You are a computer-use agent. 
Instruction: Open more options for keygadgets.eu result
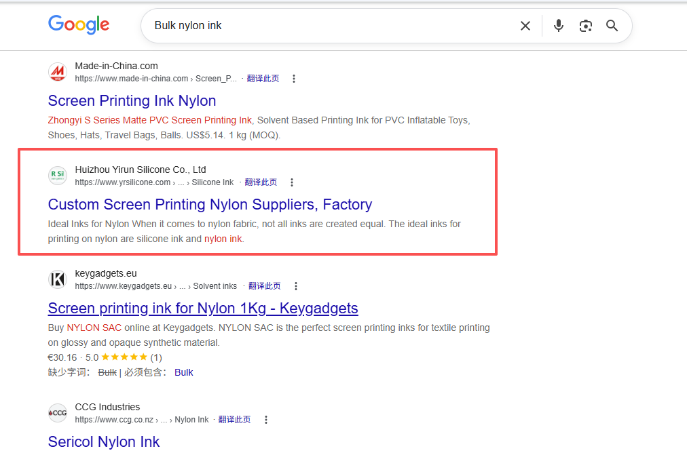296,286
